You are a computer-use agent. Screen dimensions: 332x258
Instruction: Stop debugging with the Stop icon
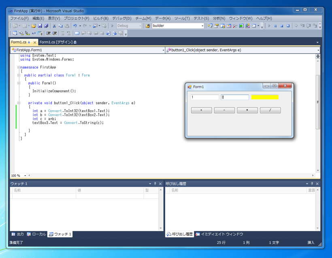tap(282, 26)
